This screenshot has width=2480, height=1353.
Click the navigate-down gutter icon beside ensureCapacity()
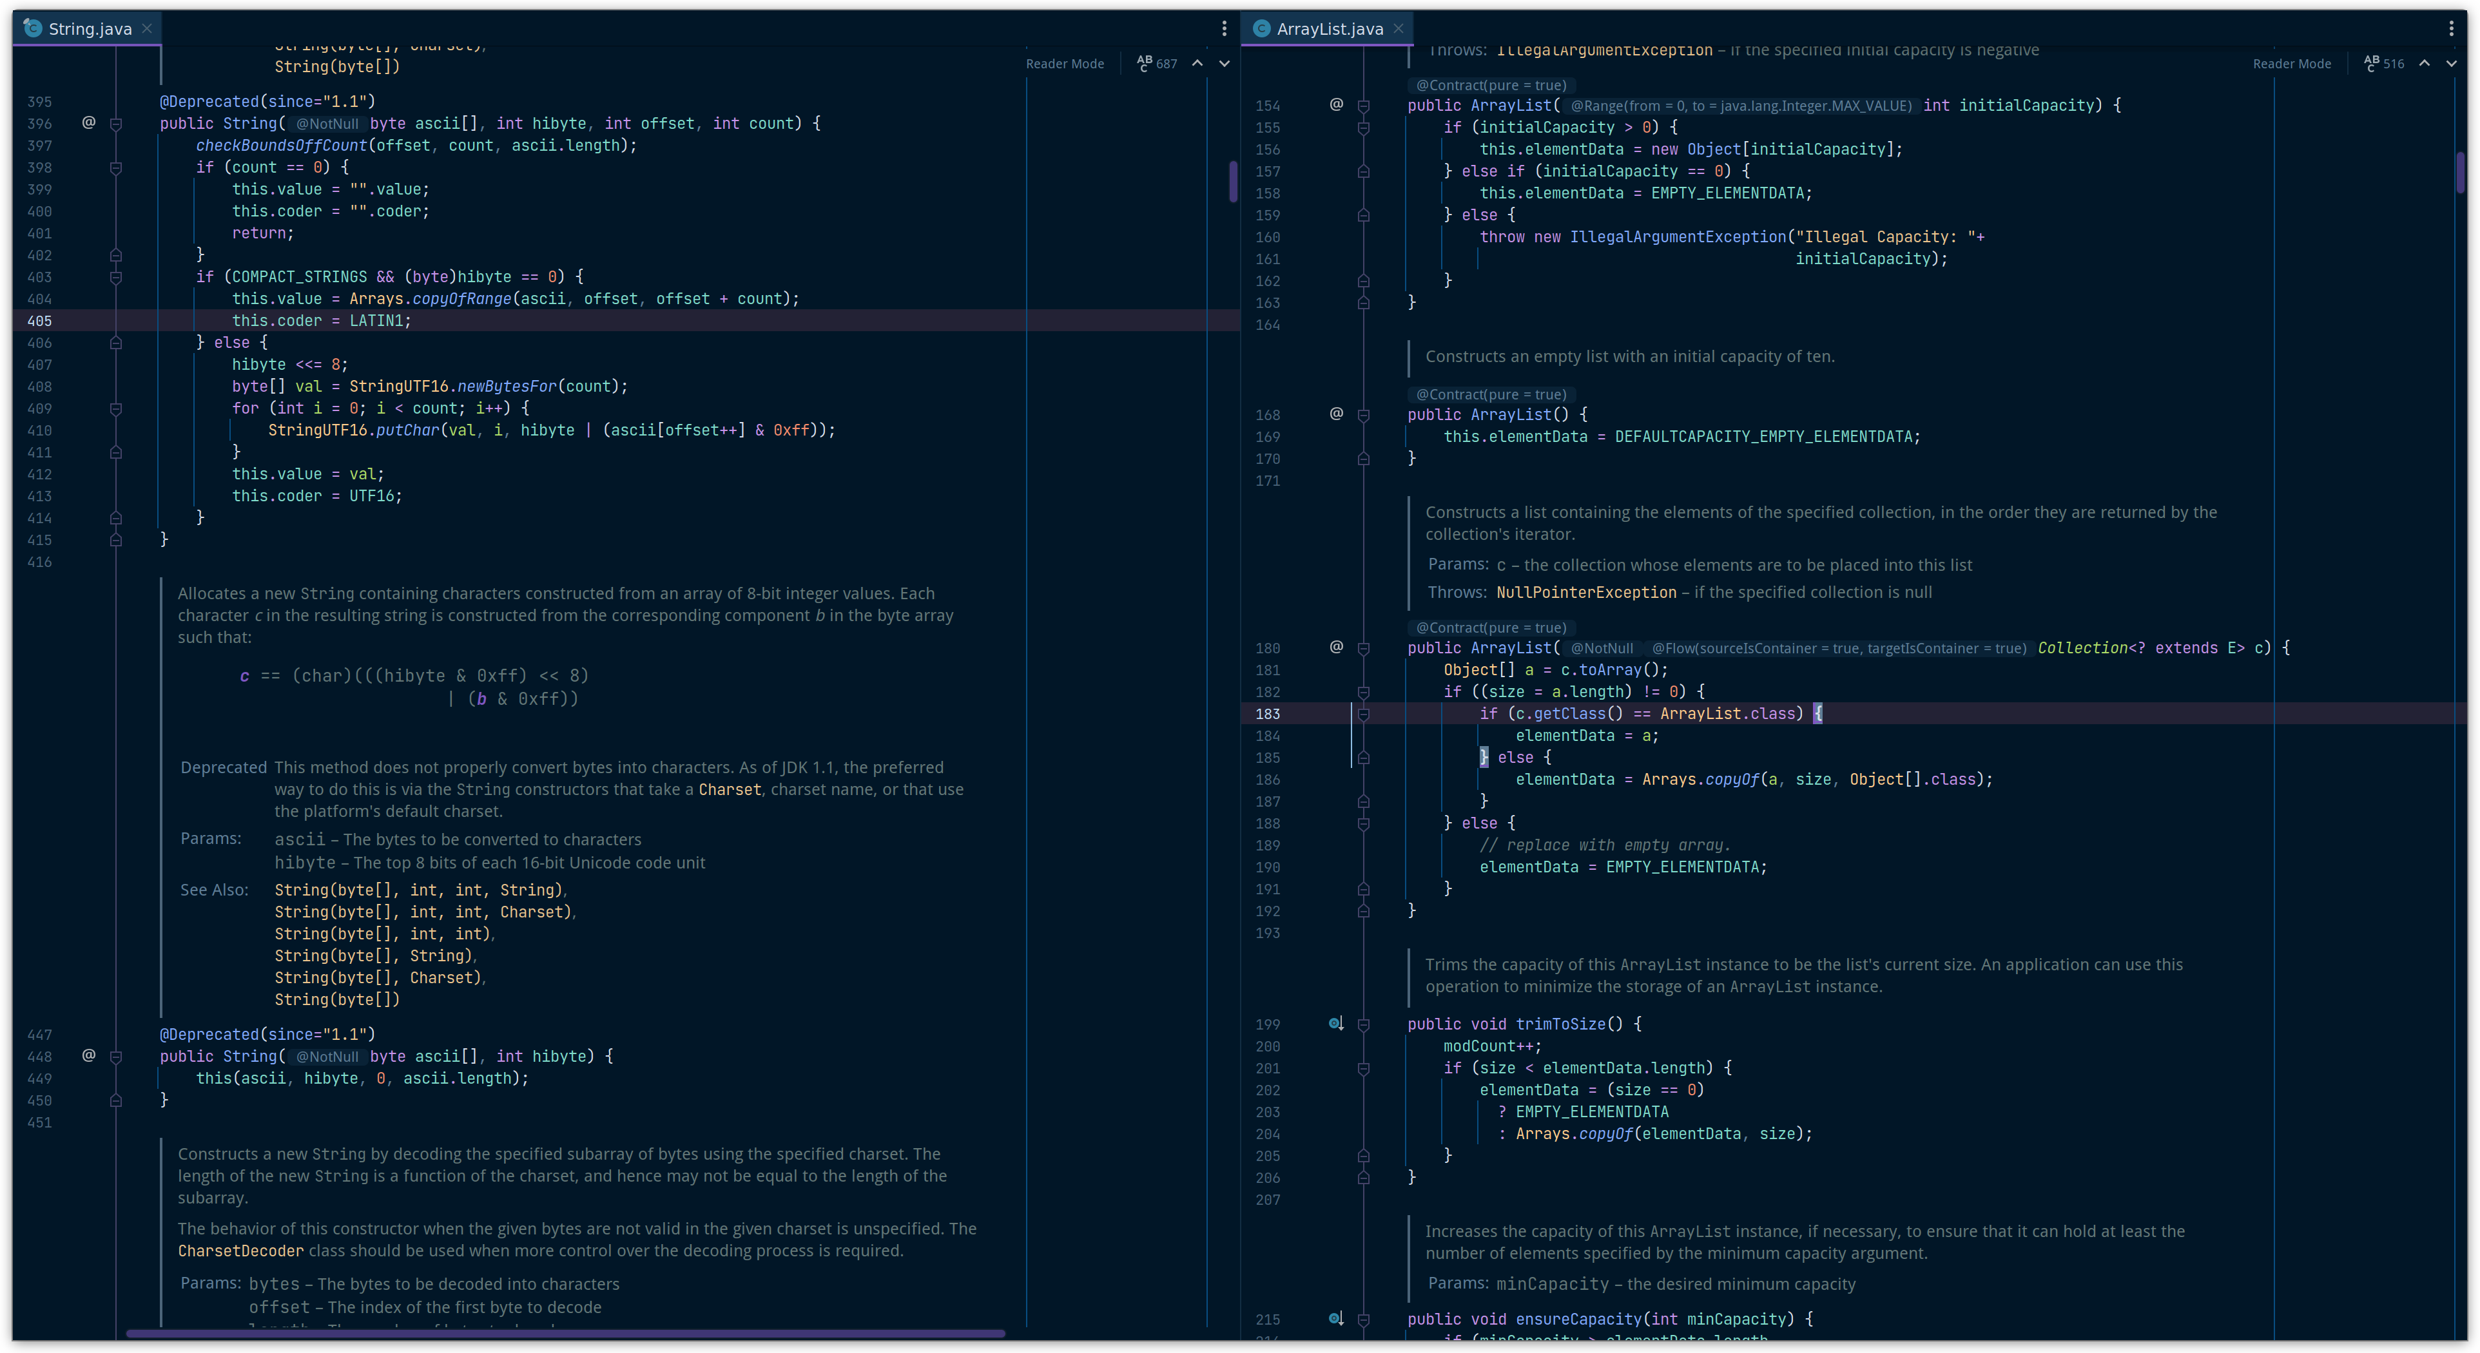1335,1319
